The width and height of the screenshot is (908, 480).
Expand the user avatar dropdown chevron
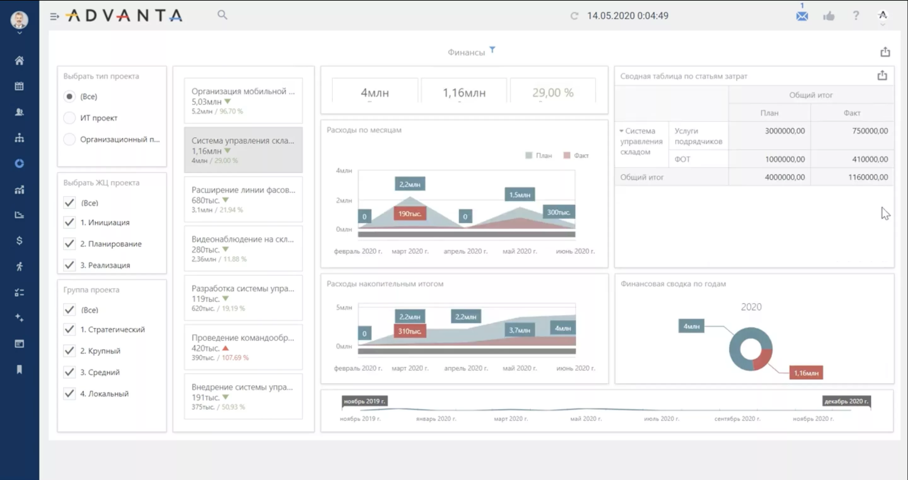(19, 33)
